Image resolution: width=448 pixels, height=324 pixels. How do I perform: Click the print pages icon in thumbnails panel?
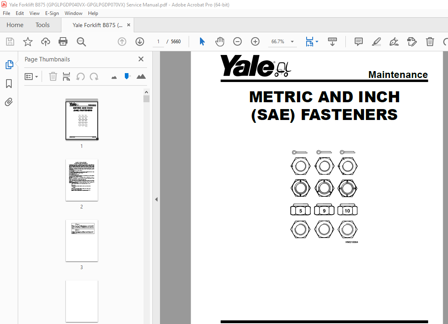pyautogui.click(x=66, y=77)
